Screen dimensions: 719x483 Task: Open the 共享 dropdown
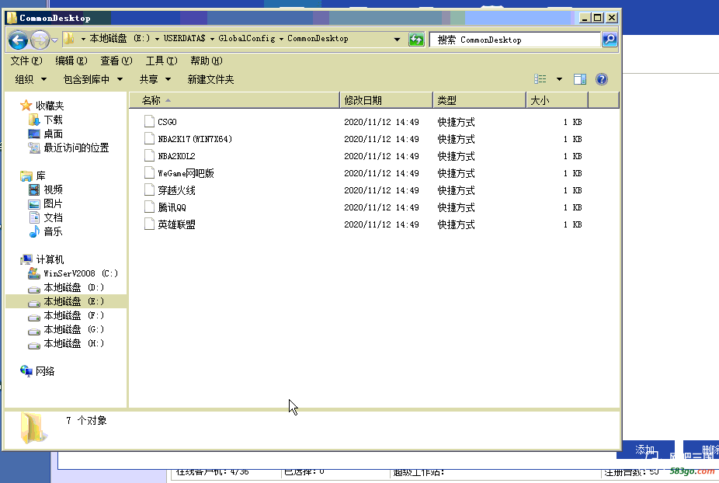click(155, 79)
